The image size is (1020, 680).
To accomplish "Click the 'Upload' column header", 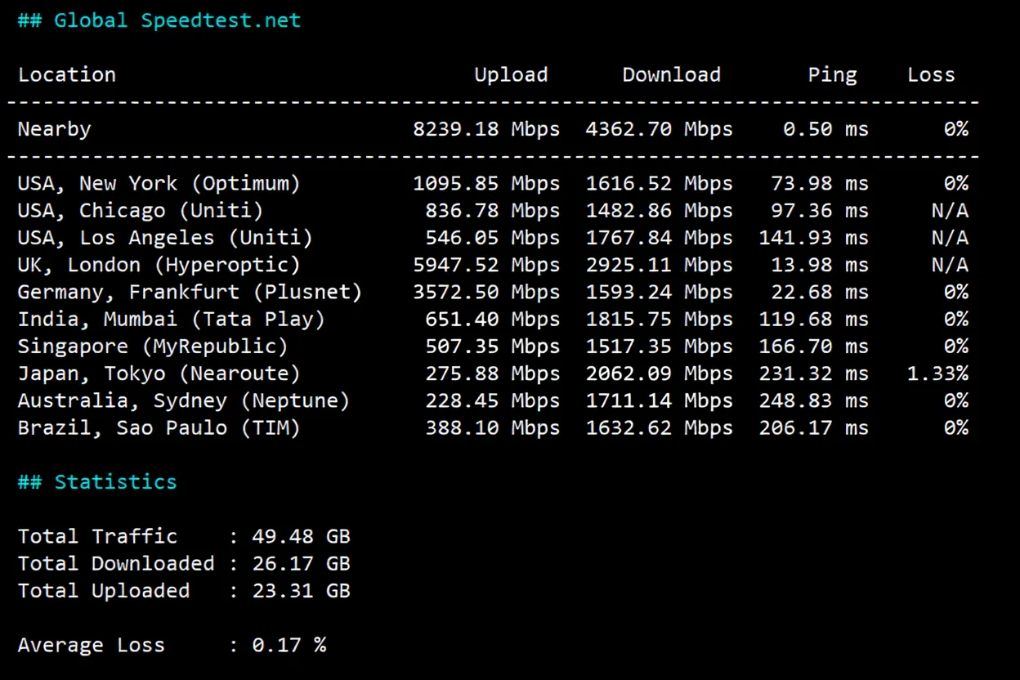I will click(511, 75).
